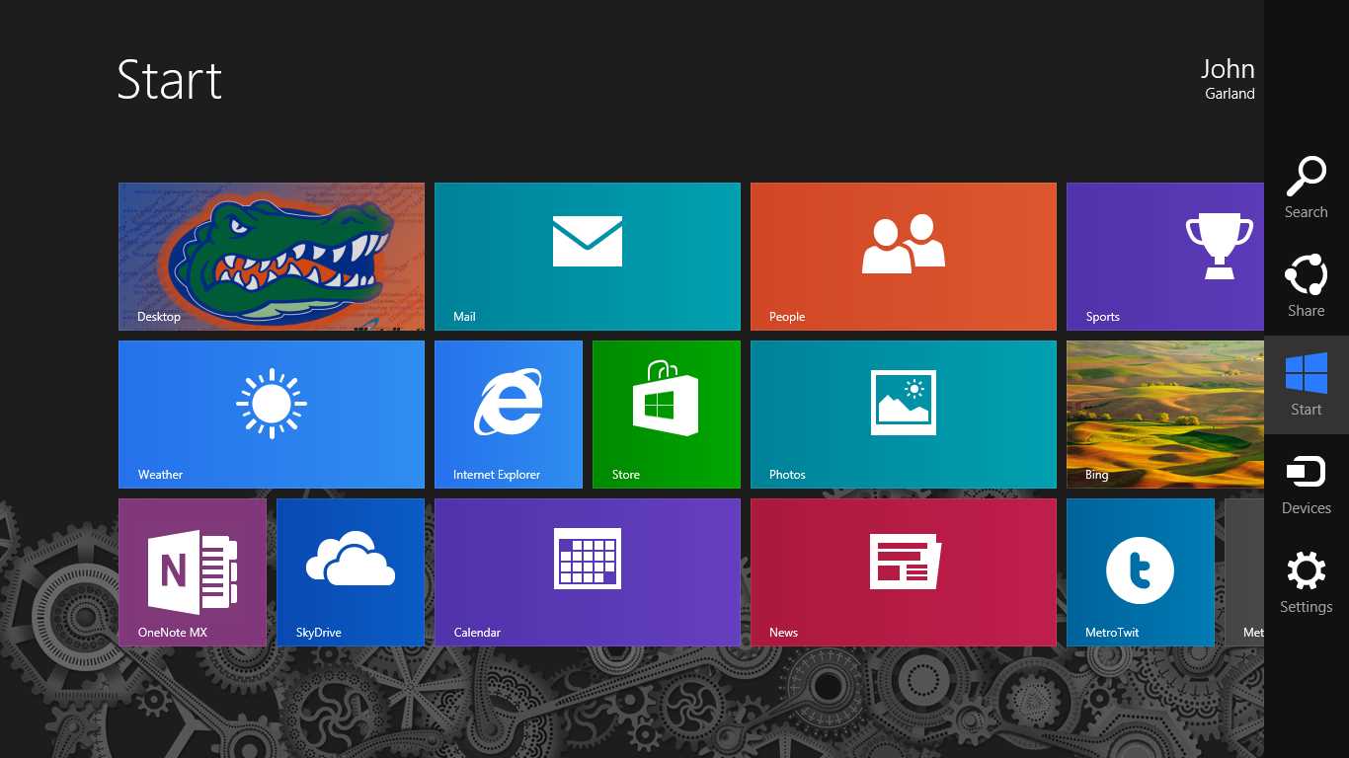
Task: Open the Mail app tile
Action: point(587,256)
